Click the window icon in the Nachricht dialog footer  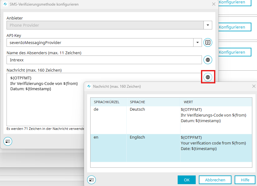pyautogui.click(x=91, y=179)
